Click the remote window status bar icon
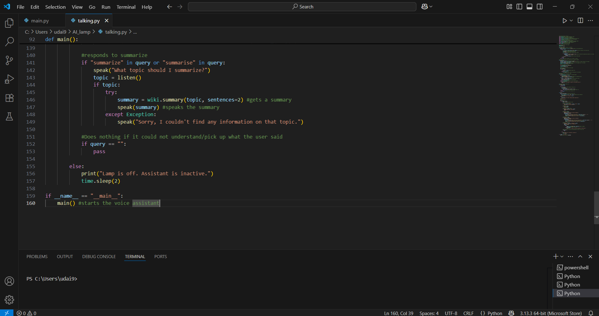The height and width of the screenshot is (316, 599). click(7, 313)
